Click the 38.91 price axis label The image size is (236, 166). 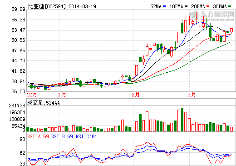18,81
